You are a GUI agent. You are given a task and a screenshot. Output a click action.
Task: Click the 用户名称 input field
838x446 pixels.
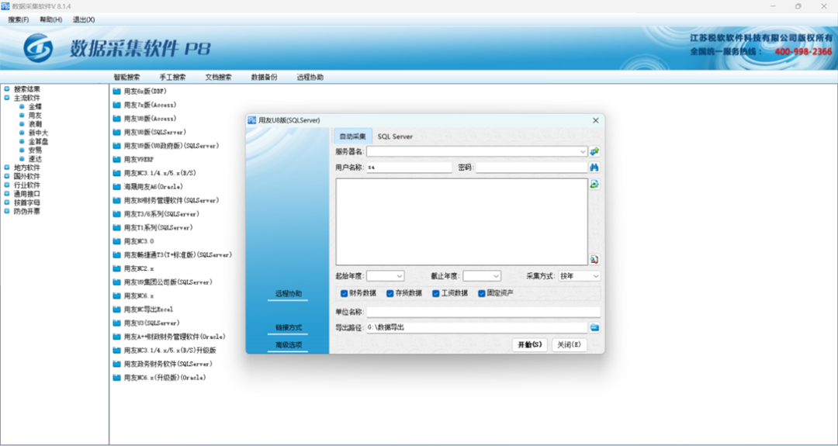[409, 168]
